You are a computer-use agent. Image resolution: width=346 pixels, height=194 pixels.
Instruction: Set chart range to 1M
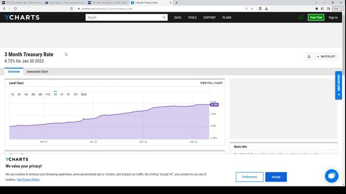[x=26, y=94]
